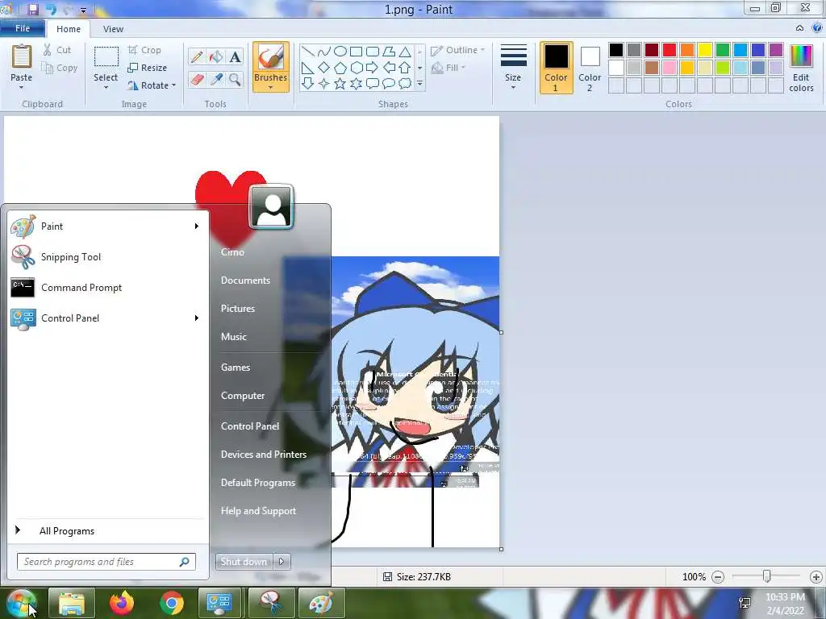Choose the Oval shape
This screenshot has width=826, height=619.
340,52
